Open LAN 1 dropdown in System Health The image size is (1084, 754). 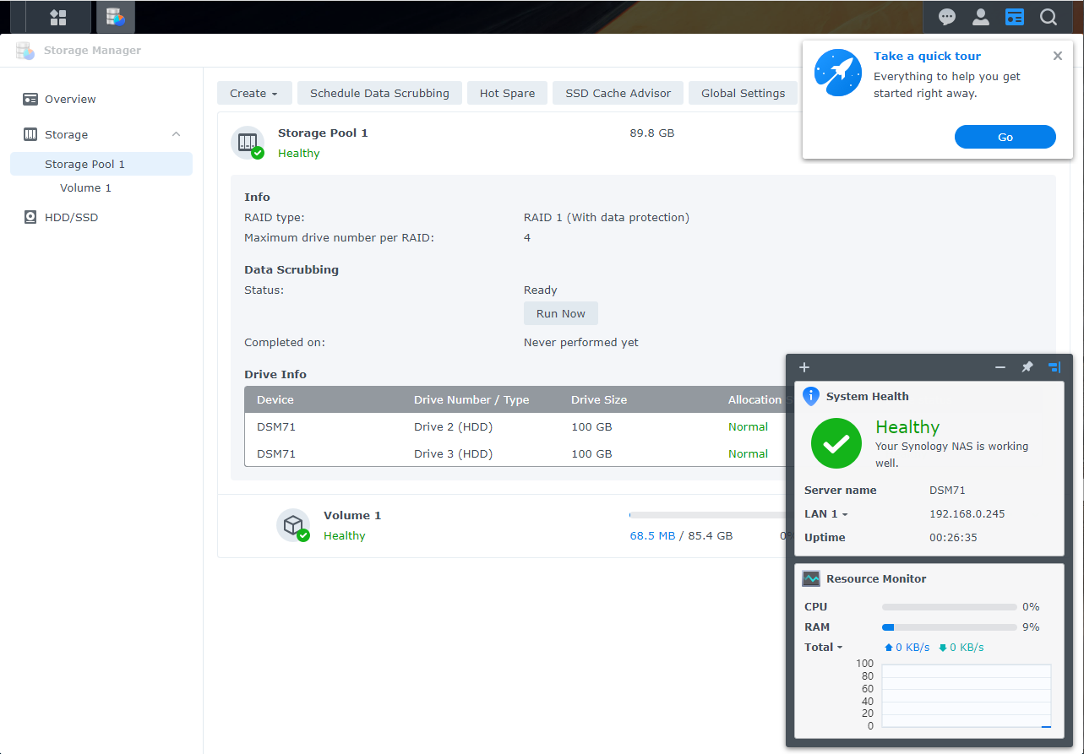tap(825, 513)
